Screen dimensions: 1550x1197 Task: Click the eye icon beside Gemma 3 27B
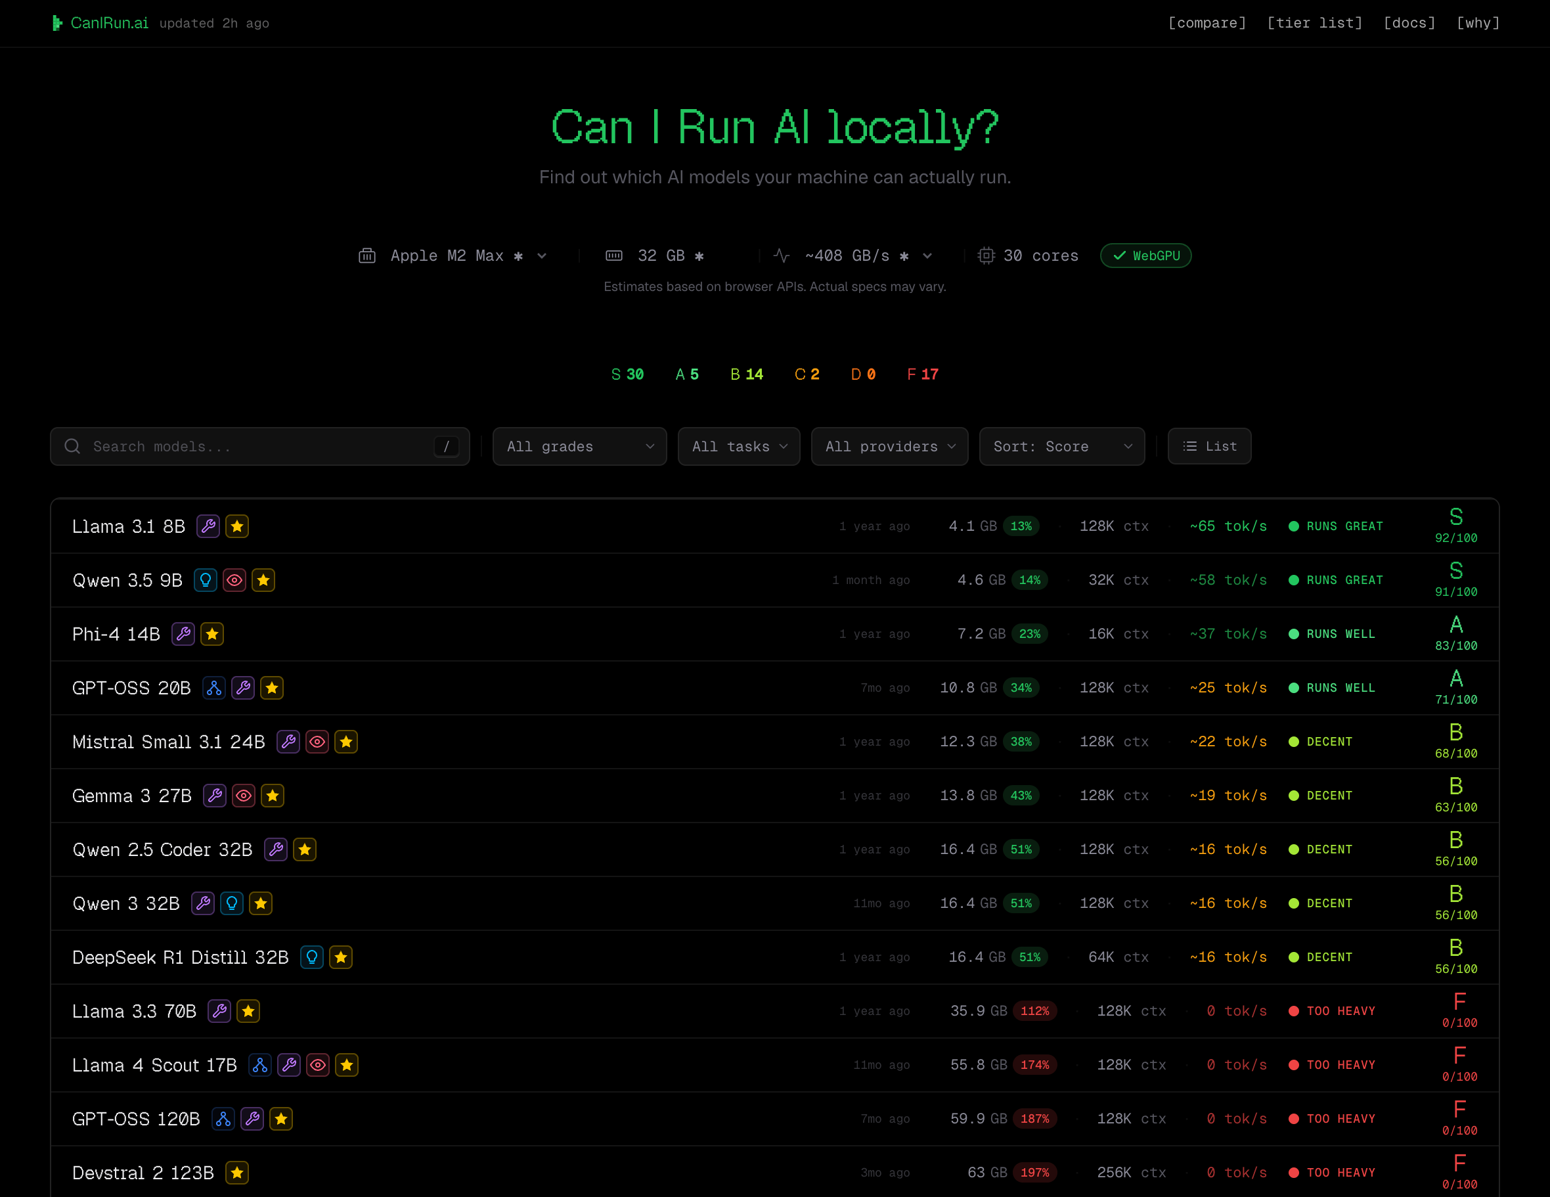point(244,796)
